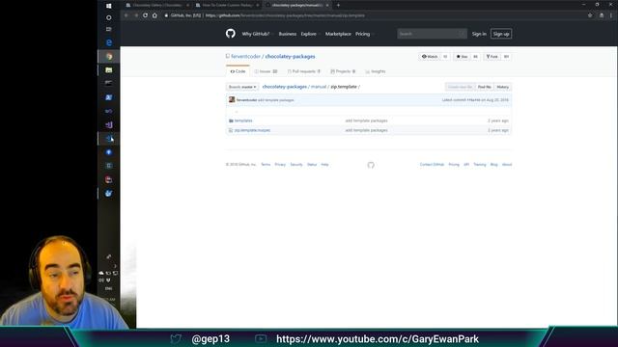Open the Pull requests tab
This screenshot has height=347, width=618.
coord(304,71)
